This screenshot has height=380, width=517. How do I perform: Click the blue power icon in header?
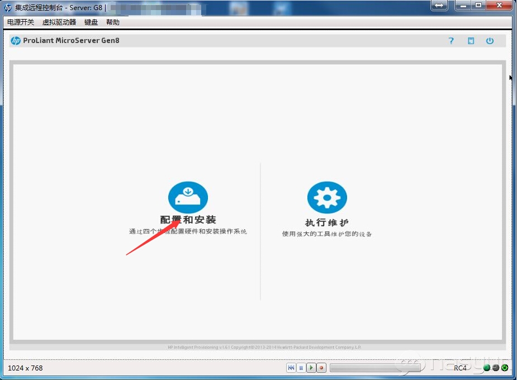[x=490, y=41]
